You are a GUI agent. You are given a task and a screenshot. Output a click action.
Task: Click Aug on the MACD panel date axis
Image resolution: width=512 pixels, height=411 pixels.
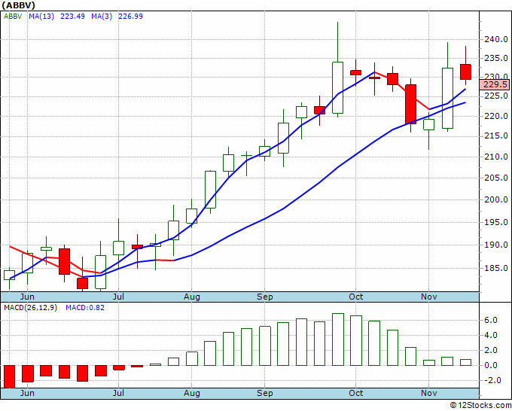point(192,393)
